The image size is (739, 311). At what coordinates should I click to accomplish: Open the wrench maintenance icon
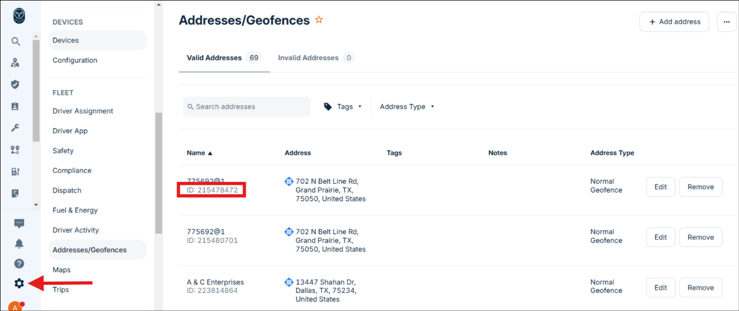tap(15, 128)
